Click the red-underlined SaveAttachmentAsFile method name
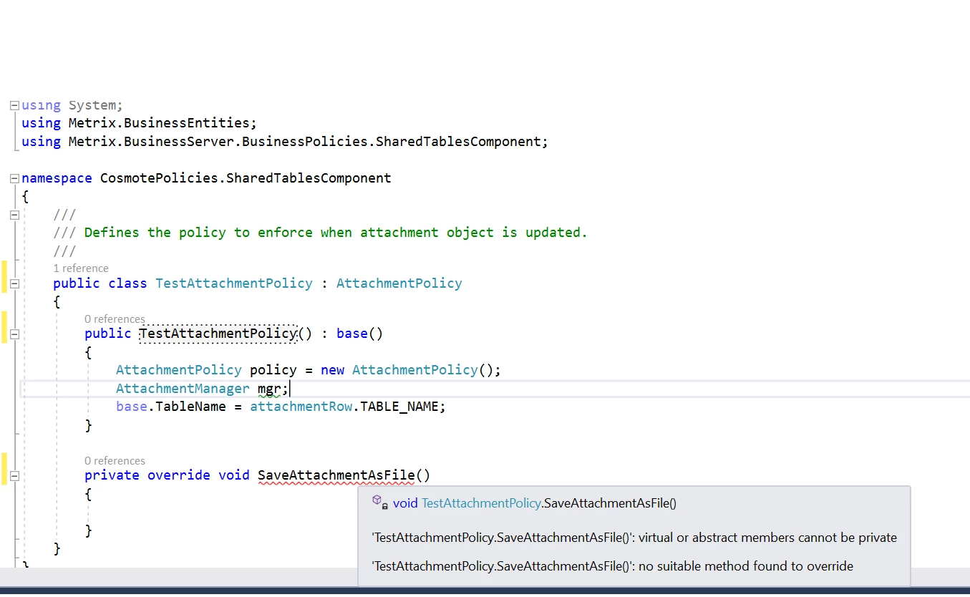 [x=336, y=475]
